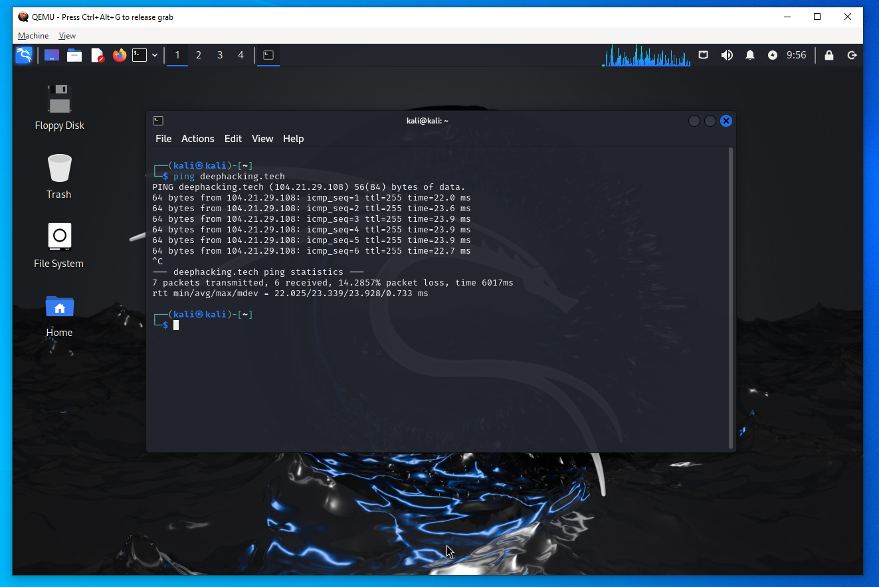
Task: Click the logout icon in the panel
Action: [852, 55]
